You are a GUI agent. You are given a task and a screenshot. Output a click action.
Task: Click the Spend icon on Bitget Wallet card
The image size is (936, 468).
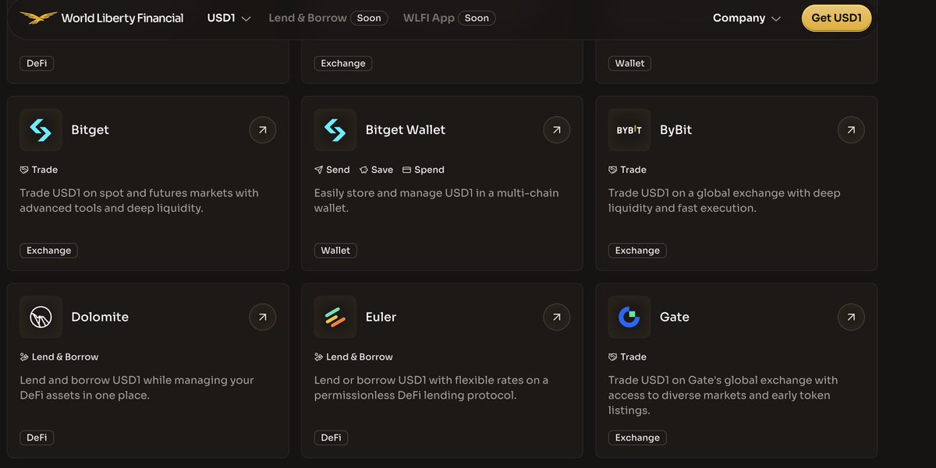[x=406, y=170]
